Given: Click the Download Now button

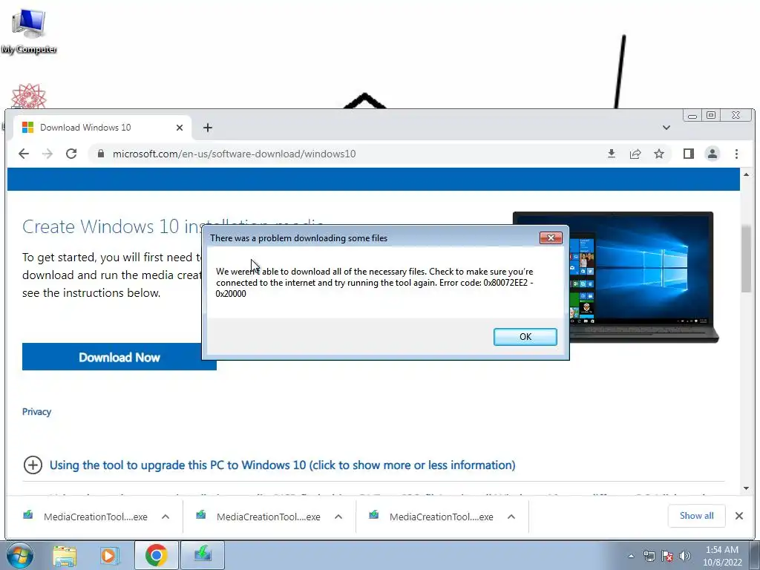Looking at the screenshot, I should (119, 357).
